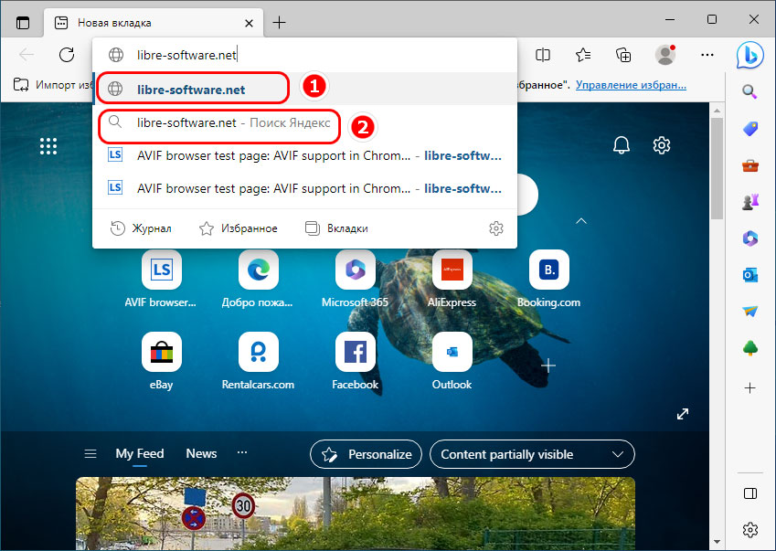Click page scrollbar up arrow
Viewport: 776px width, 551px height.
click(717, 110)
